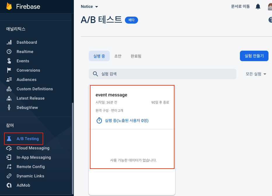The width and height of the screenshot is (272, 196).
Task: Click the Firebase flame logo
Action: [x=9, y=6]
